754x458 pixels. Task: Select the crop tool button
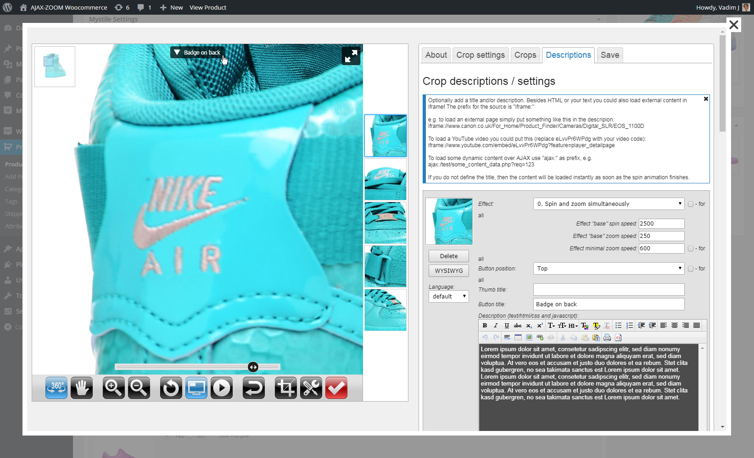tap(286, 388)
